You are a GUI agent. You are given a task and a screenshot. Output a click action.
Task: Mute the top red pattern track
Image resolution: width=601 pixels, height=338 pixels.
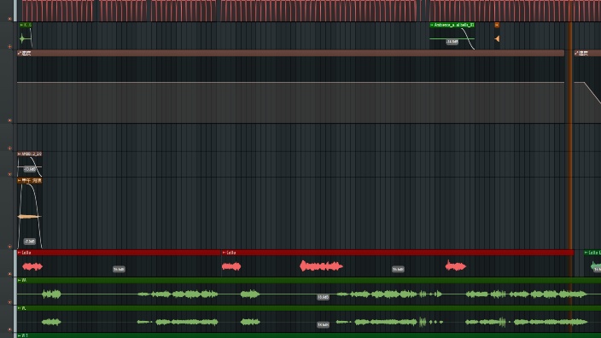pos(9,19)
